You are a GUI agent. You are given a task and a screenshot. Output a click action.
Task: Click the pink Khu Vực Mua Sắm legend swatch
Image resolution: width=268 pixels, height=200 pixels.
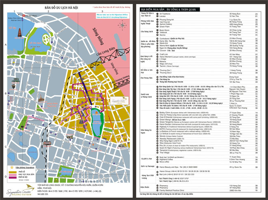12,175
